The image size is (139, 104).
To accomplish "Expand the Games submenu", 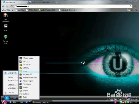I will tap(11, 77).
